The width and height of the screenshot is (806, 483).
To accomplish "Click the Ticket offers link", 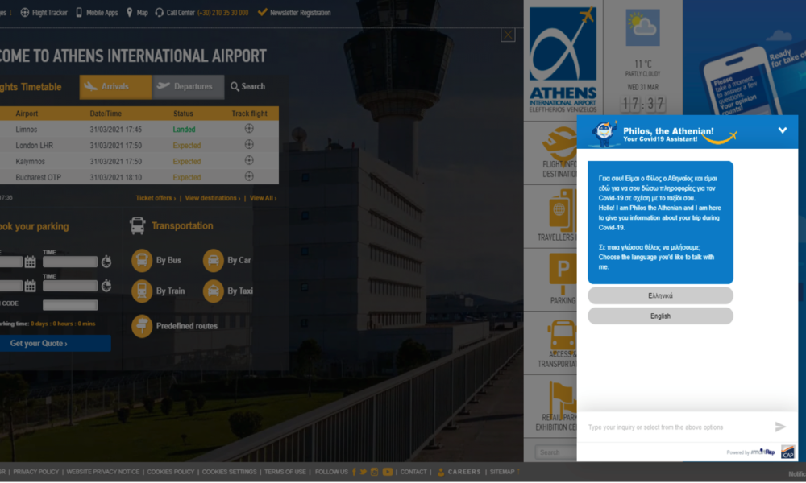I will [x=156, y=198].
